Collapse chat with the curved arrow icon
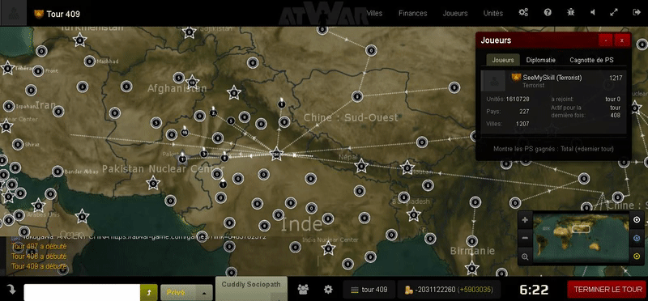The width and height of the screenshot is (648, 301). click(11, 290)
